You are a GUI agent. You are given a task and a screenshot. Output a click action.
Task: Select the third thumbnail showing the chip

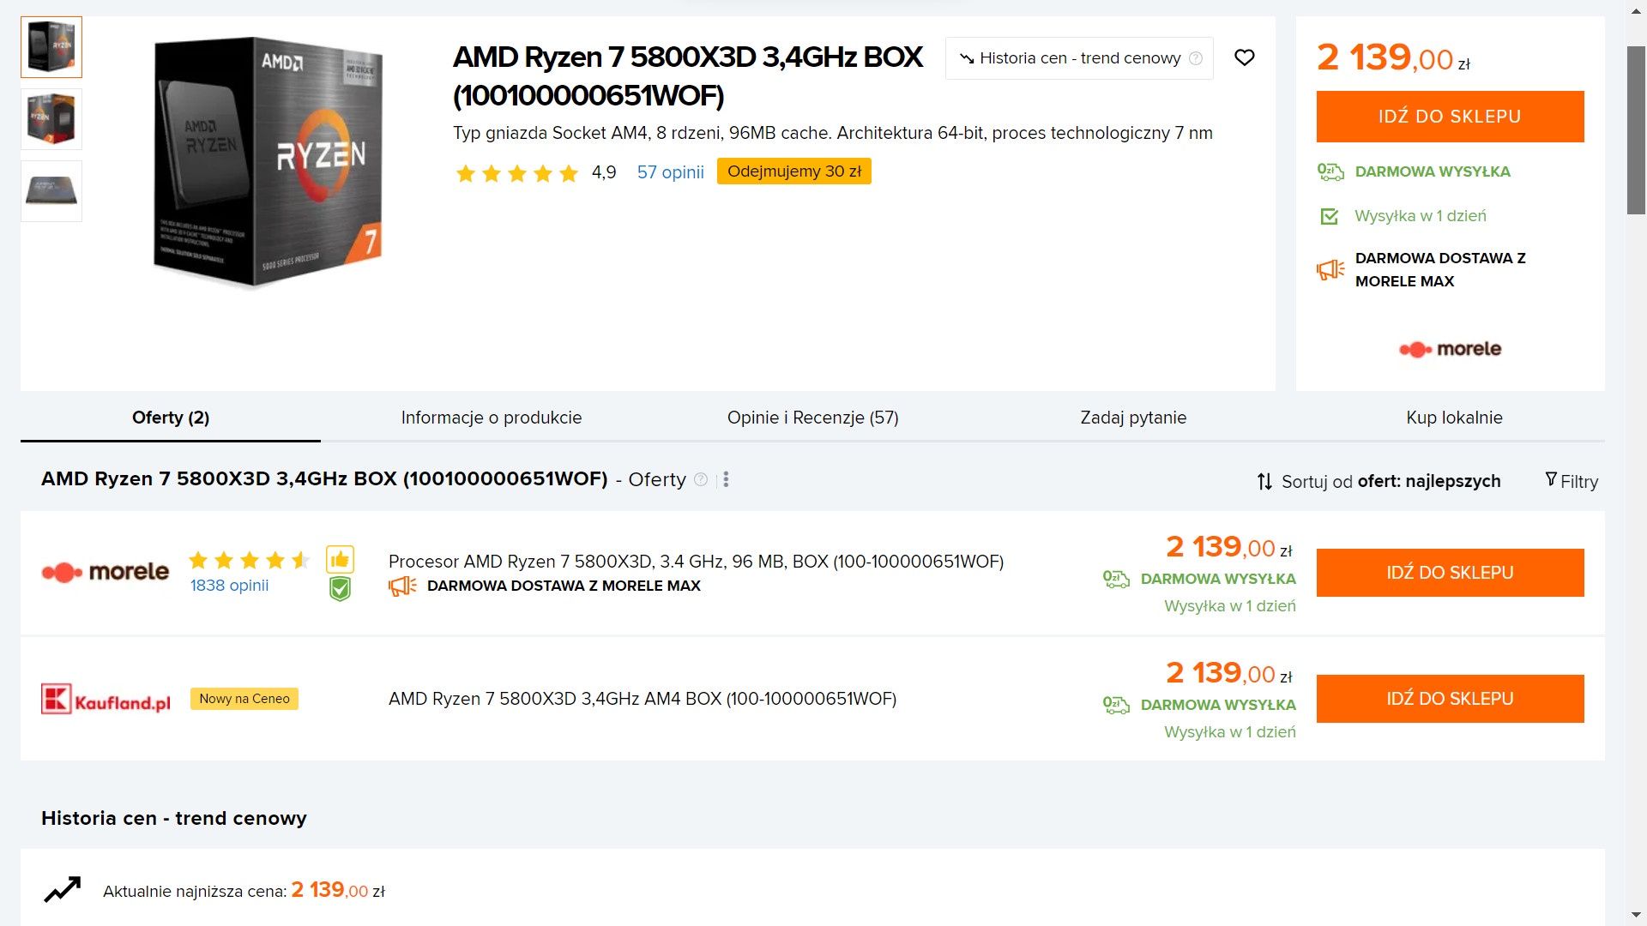click(51, 191)
